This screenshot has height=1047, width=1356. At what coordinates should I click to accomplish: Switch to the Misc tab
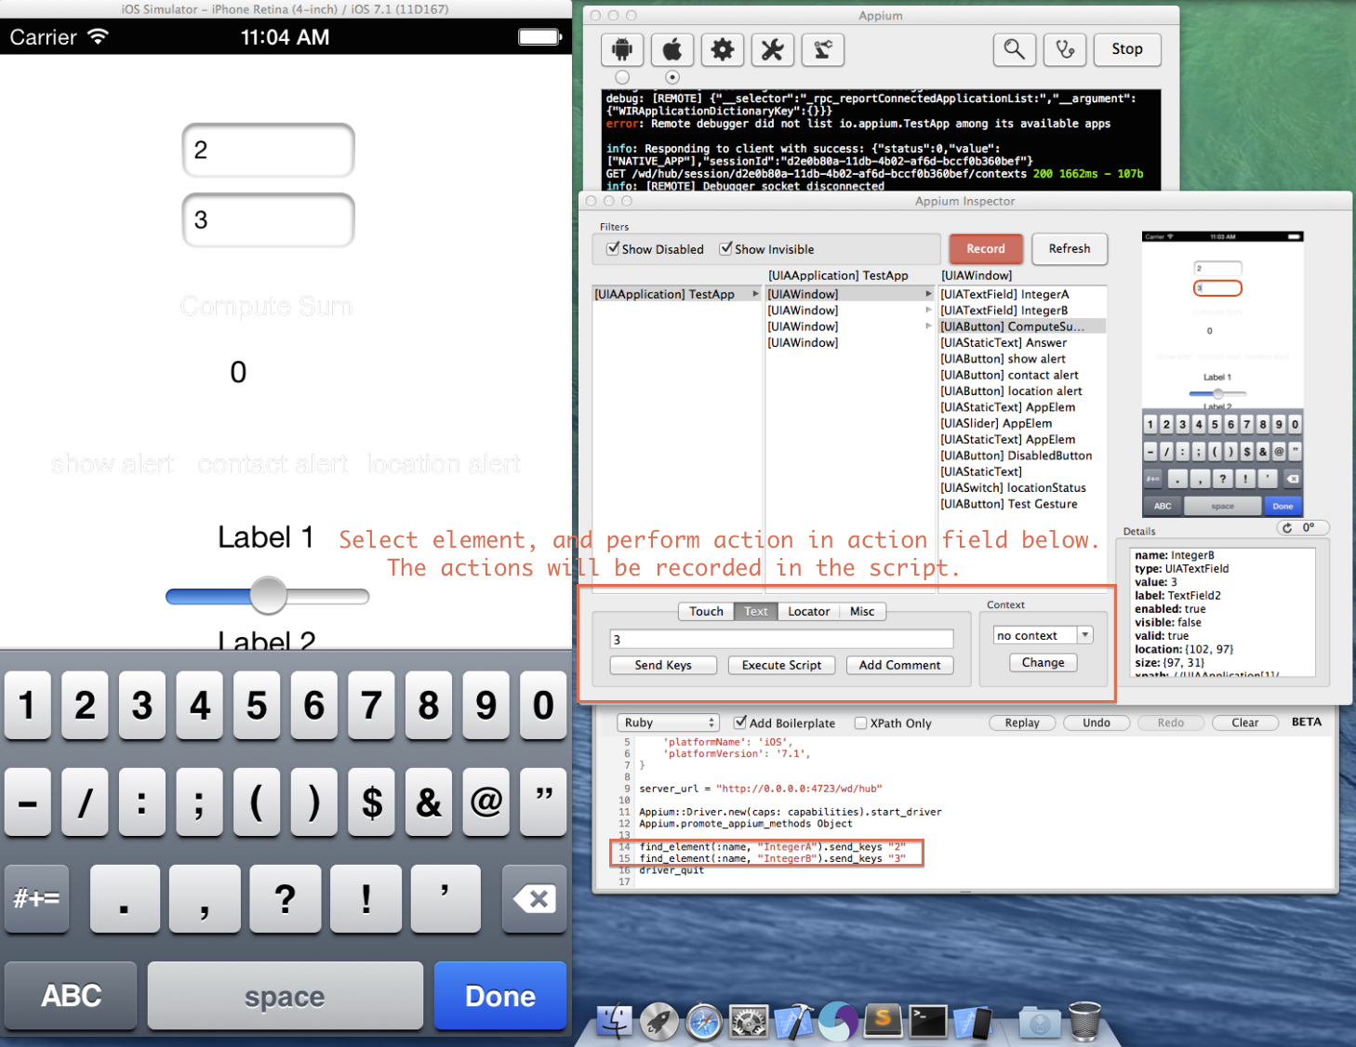click(862, 611)
